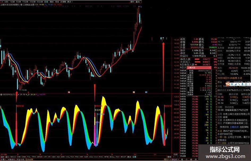Apply the ASI indicator
The height and width of the screenshot is (161, 251).
coord(58,157)
